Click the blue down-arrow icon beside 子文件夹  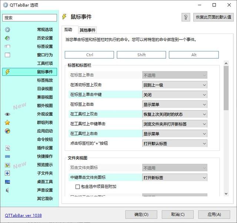click(x=7, y=173)
